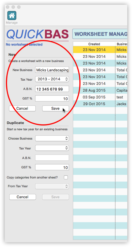Select the 03 Sep 2015 test row
The width and height of the screenshot is (132, 247).
(100, 97)
